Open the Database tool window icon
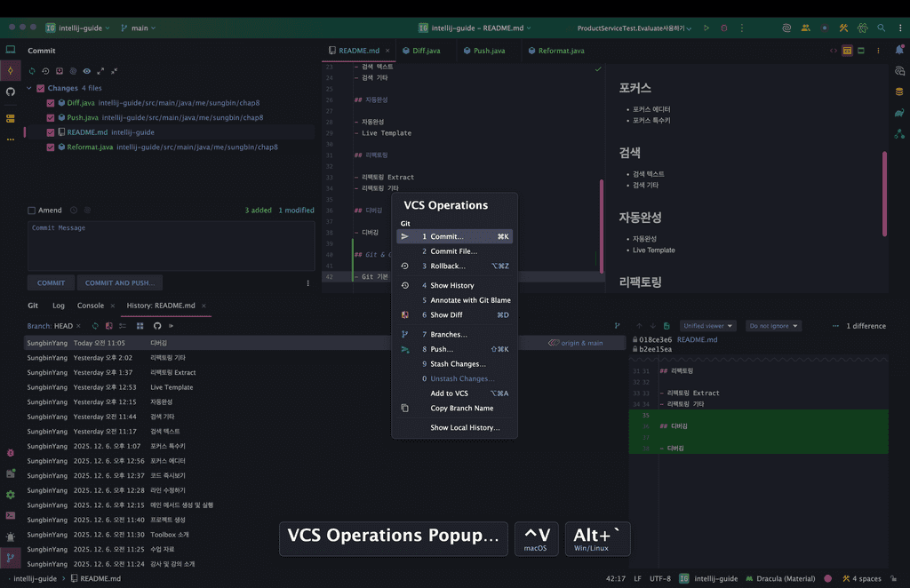The image size is (910, 588). tap(899, 91)
